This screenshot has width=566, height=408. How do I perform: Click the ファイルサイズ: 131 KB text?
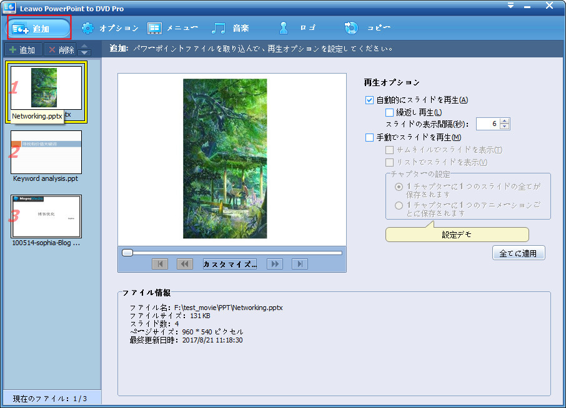(x=170, y=316)
